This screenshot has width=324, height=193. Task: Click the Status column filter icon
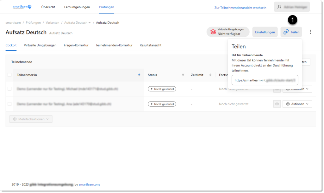tap(183, 75)
